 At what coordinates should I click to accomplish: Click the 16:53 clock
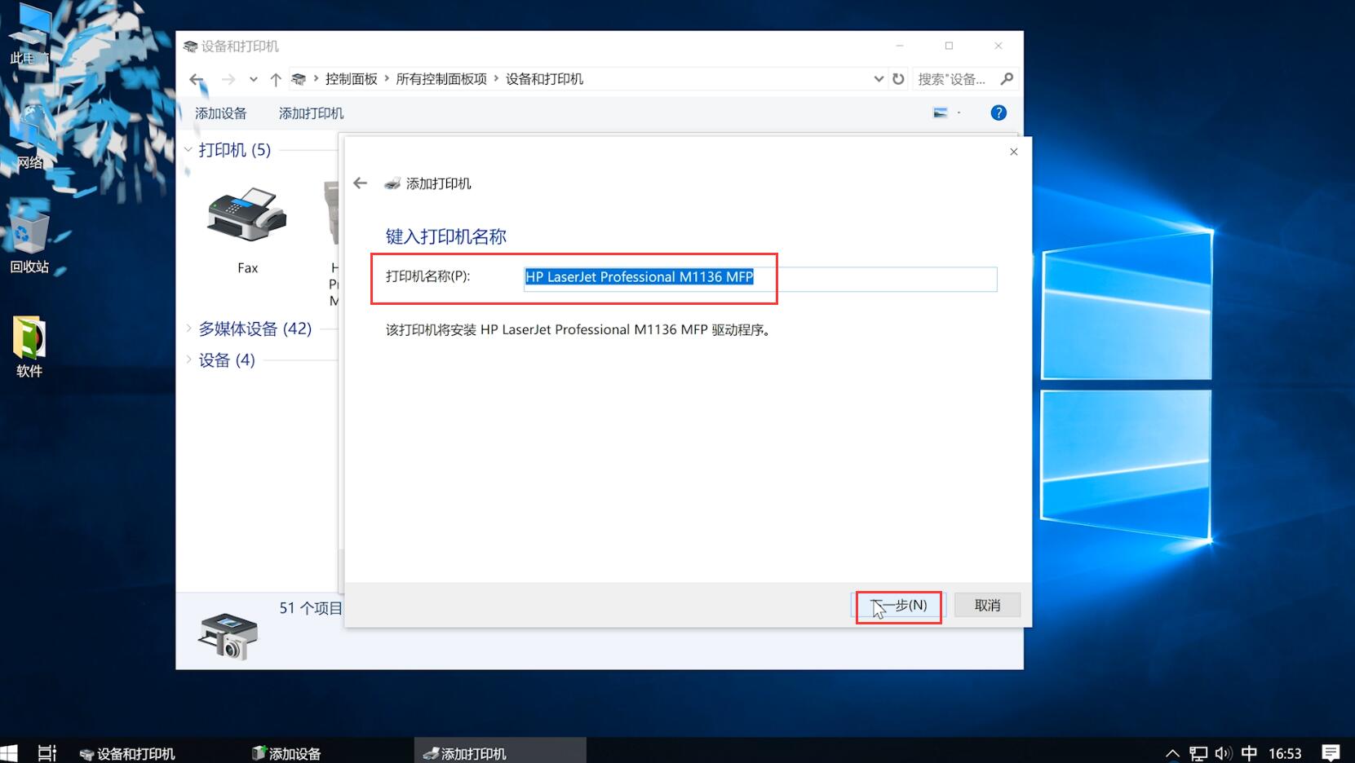(x=1285, y=753)
